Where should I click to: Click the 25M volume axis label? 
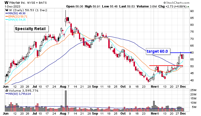[193, 90]
